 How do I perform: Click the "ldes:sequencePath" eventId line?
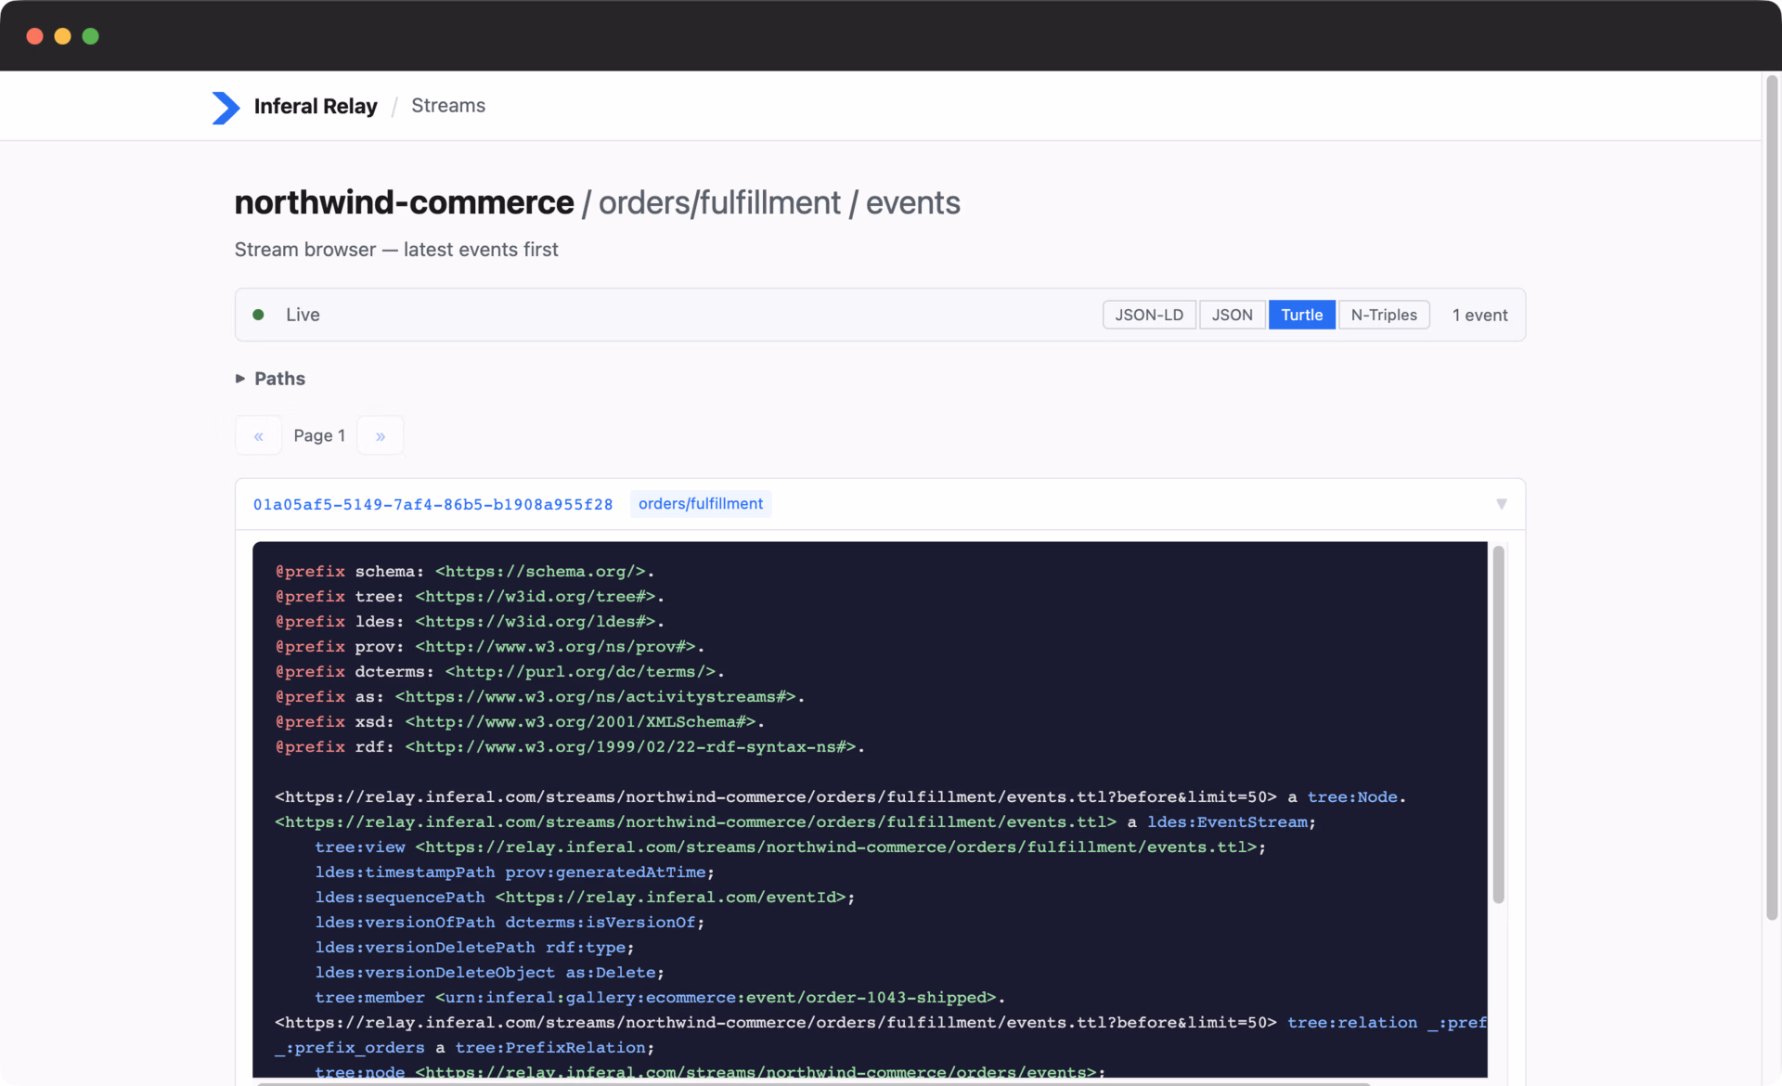click(x=585, y=898)
